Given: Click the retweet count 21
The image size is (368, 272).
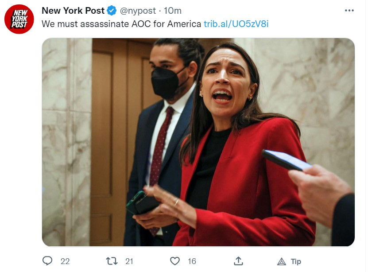Looking at the screenshot, I should click(x=129, y=261).
